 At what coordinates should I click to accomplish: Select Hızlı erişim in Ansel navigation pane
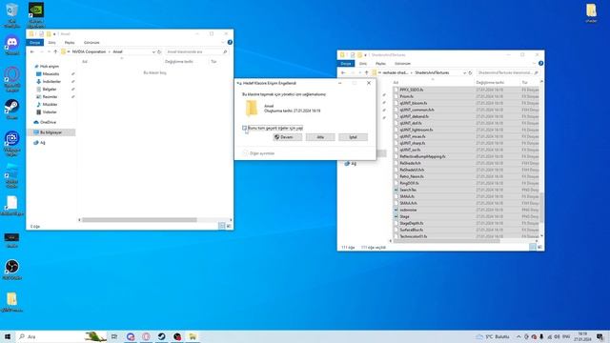pyautogui.click(x=50, y=67)
